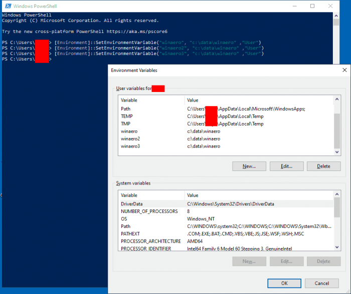Maximize the Windows PowerShell window
The image size is (351, 294).
[x=312, y=6]
